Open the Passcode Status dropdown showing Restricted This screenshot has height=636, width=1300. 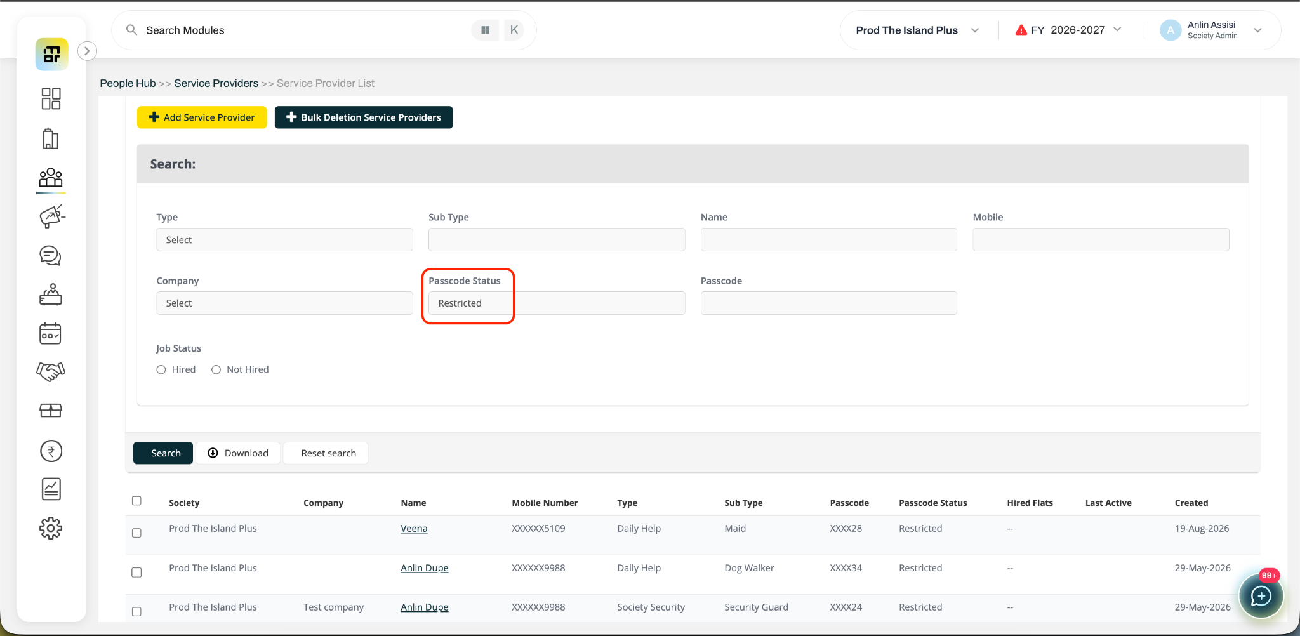point(557,303)
